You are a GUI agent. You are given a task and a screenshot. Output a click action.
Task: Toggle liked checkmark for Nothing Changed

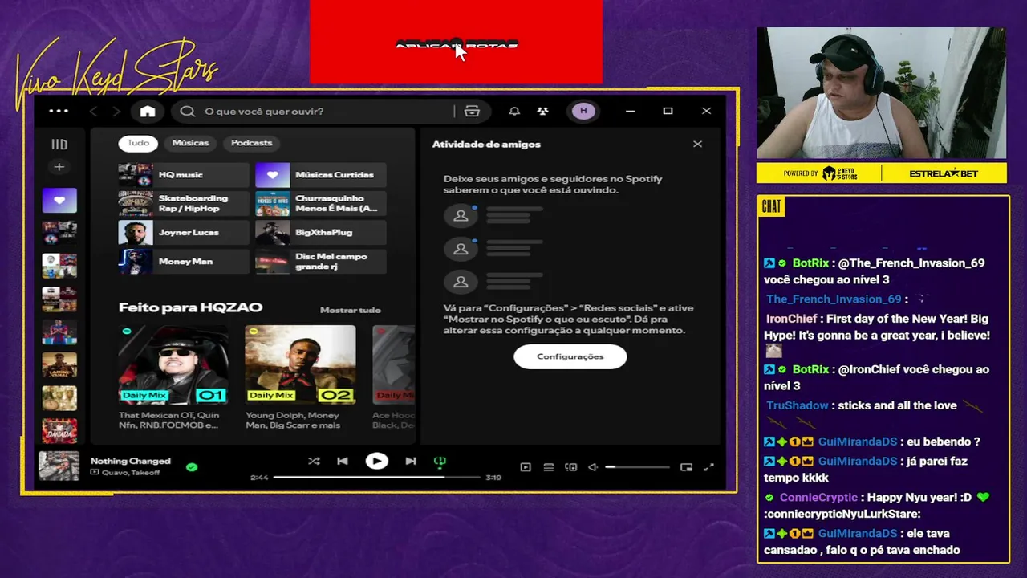(192, 466)
